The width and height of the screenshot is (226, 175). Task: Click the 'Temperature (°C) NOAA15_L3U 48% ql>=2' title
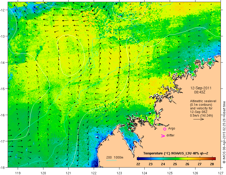click(x=176, y=153)
